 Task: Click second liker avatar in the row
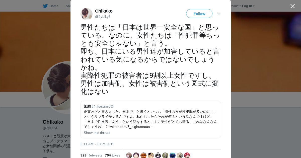[136, 155]
